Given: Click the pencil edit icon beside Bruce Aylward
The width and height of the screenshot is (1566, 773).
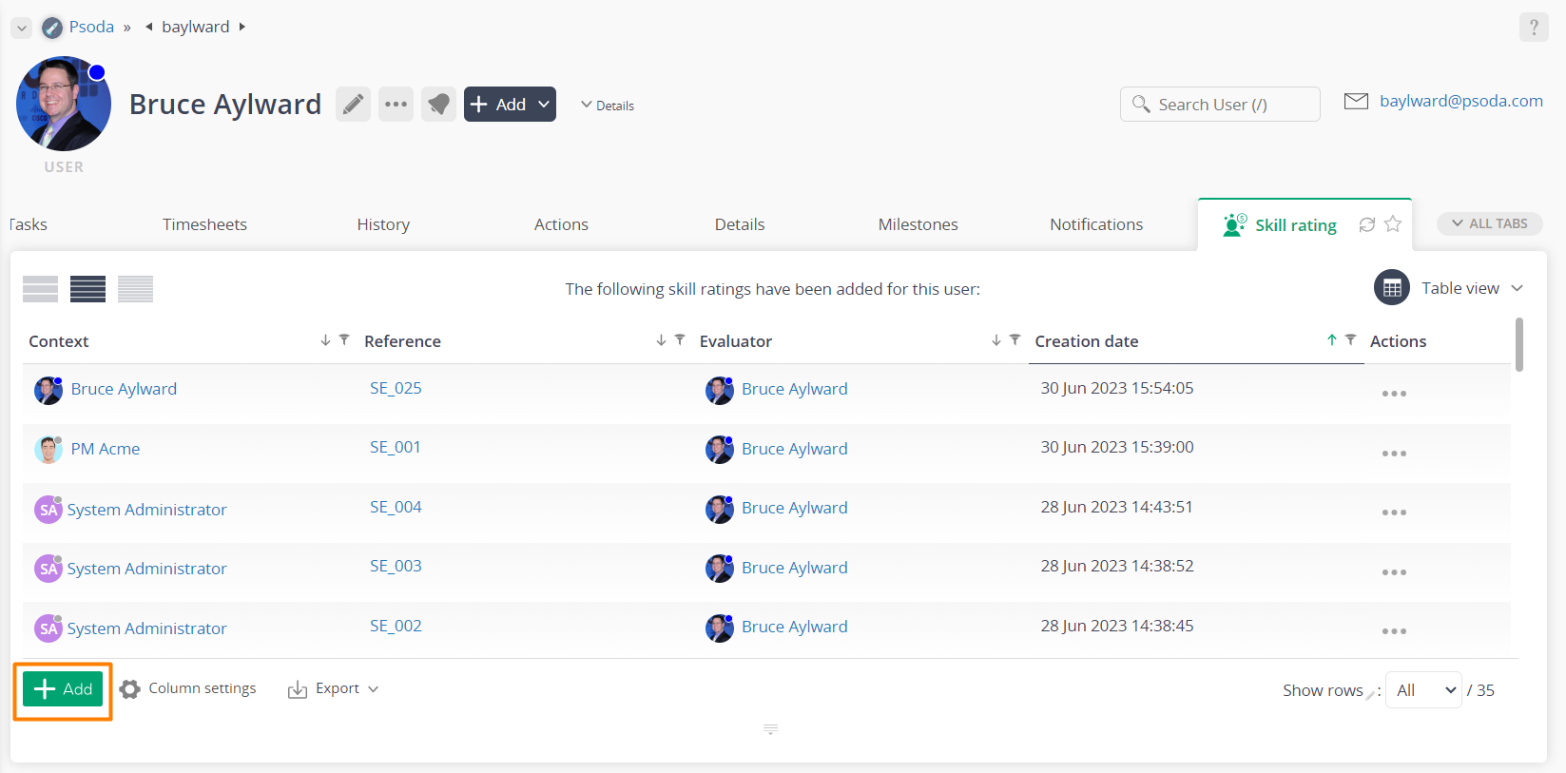Looking at the screenshot, I should coord(353,105).
